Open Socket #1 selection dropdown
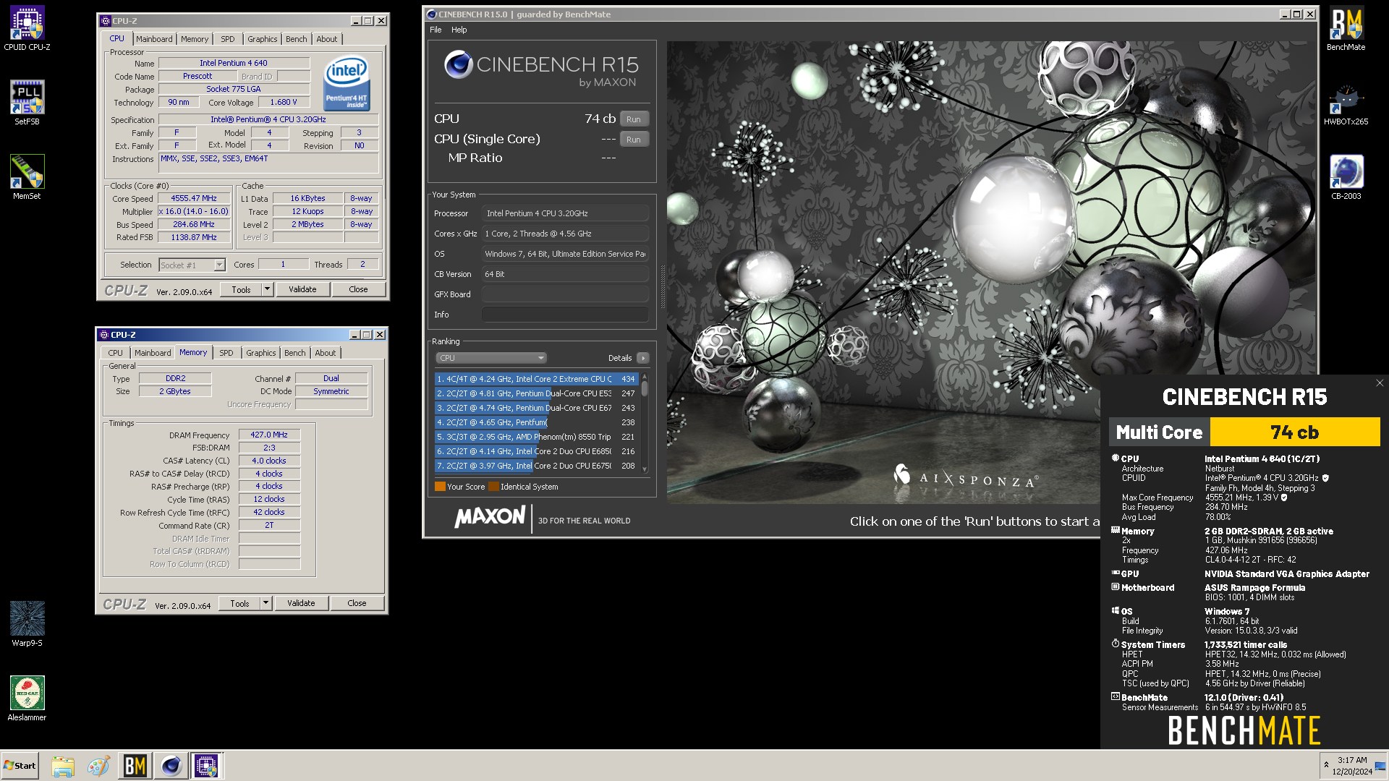Screen dimensions: 1389x781 [192, 265]
